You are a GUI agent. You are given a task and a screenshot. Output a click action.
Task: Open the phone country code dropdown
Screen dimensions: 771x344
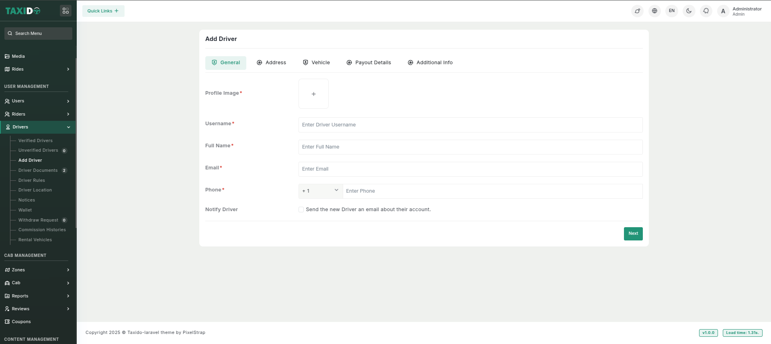(320, 191)
